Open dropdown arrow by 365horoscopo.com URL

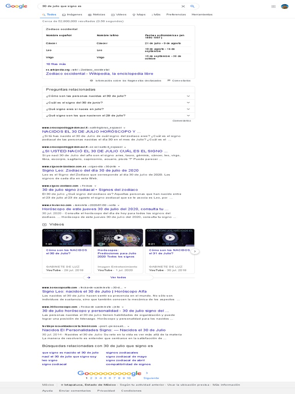tap(123, 307)
